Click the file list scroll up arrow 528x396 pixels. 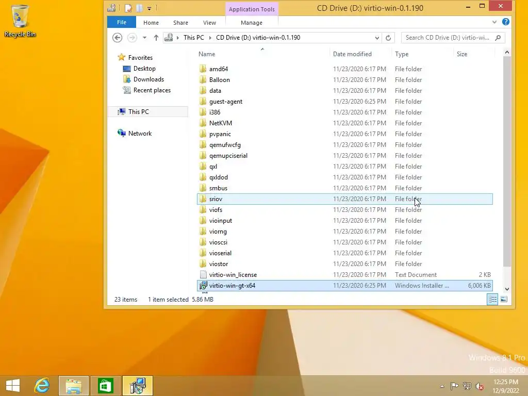[507, 52]
